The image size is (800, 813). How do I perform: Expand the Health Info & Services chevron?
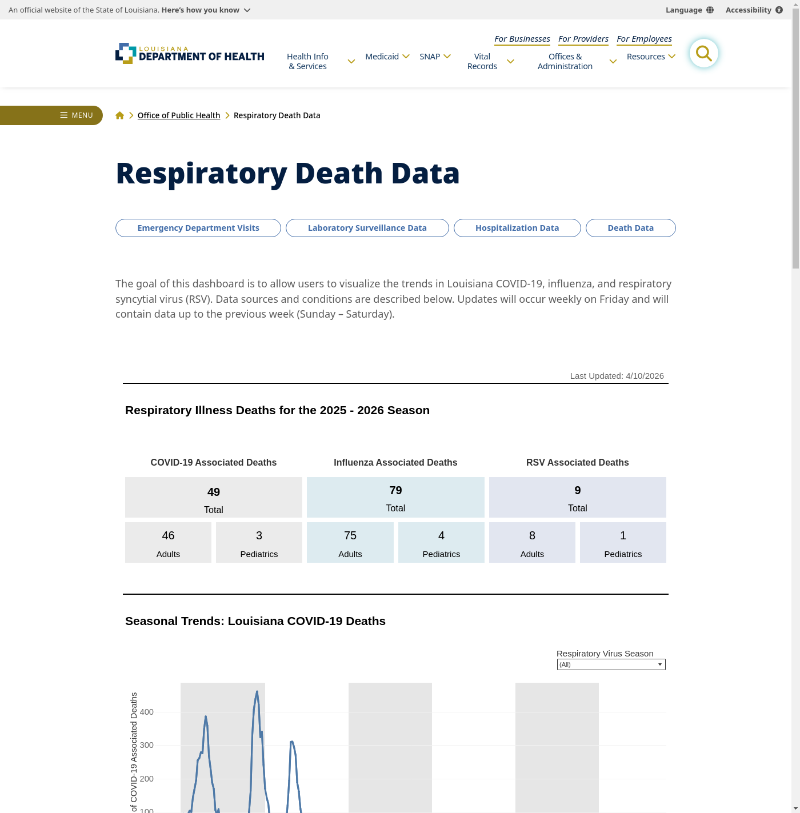pos(351,62)
